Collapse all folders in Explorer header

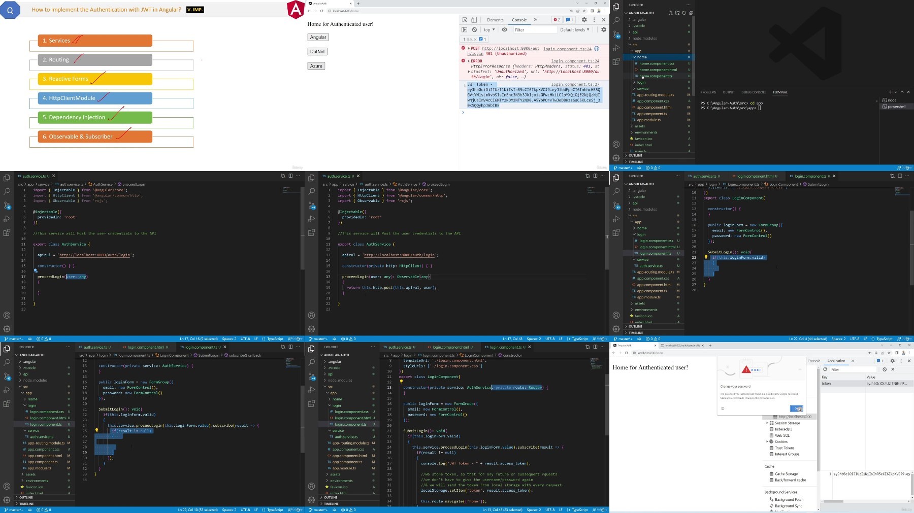click(691, 13)
